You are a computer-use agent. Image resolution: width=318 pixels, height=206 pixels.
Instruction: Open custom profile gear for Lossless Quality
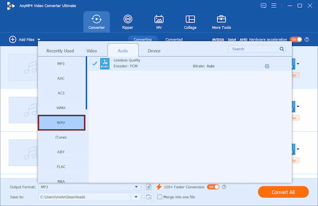tap(267, 66)
